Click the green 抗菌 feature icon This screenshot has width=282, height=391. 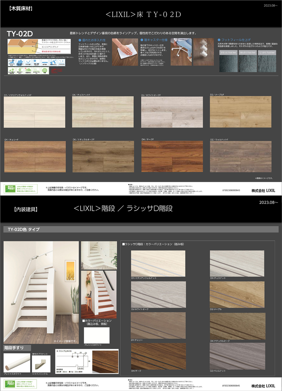pos(45,71)
